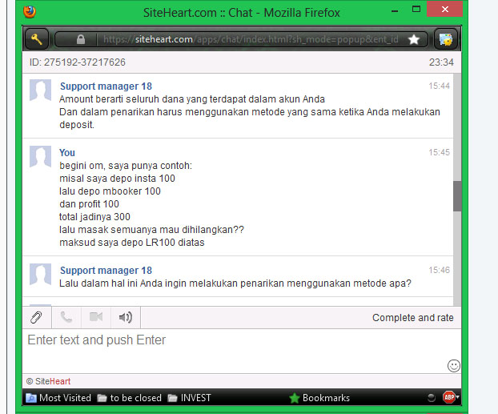The height and width of the screenshot is (414, 498).
Task: Click Complete and rate
Action: [412, 318]
